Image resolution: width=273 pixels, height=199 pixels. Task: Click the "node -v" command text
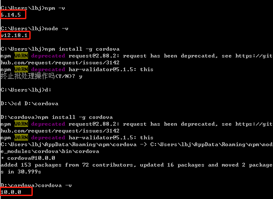coord(57,29)
